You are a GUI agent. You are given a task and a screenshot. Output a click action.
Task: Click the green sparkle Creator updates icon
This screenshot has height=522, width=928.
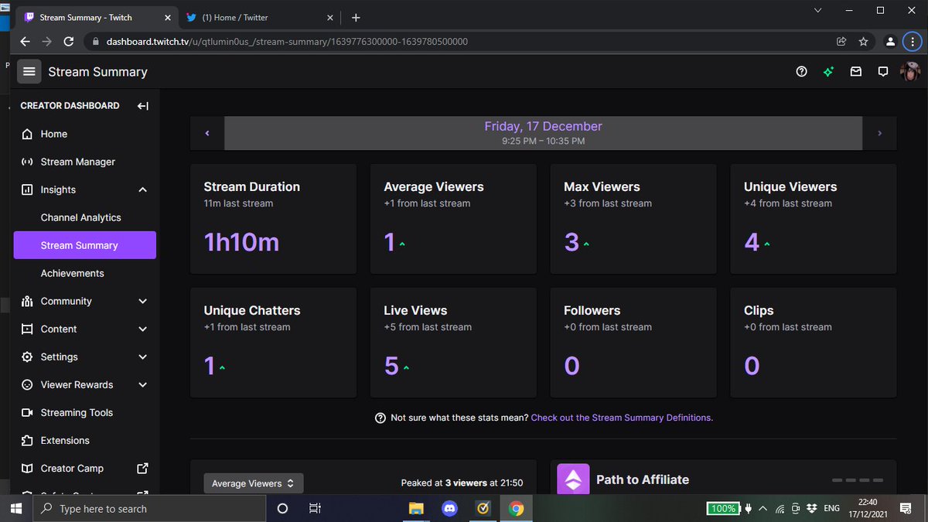click(829, 71)
